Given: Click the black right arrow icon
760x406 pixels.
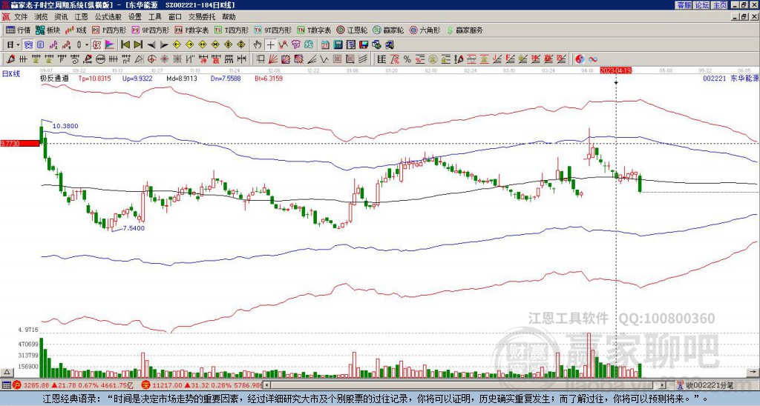Looking at the screenshot, I should pyautogui.click(x=164, y=45).
